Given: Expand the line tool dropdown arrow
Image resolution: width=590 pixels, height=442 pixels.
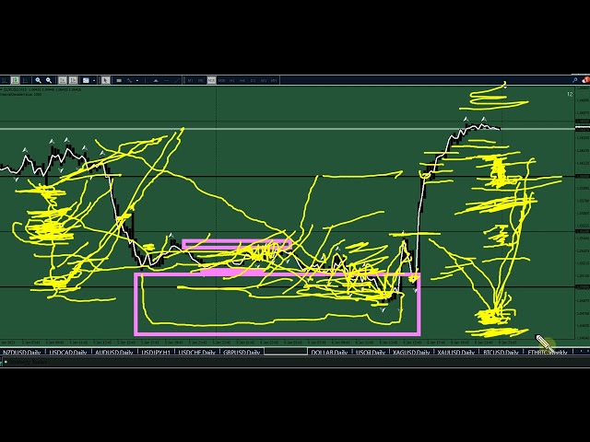Looking at the screenshot, I should click(138, 80).
